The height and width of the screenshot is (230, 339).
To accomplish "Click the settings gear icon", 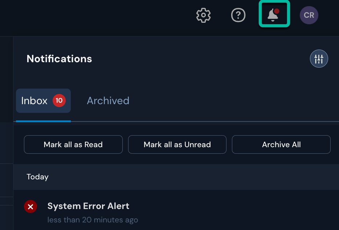I will [203, 15].
